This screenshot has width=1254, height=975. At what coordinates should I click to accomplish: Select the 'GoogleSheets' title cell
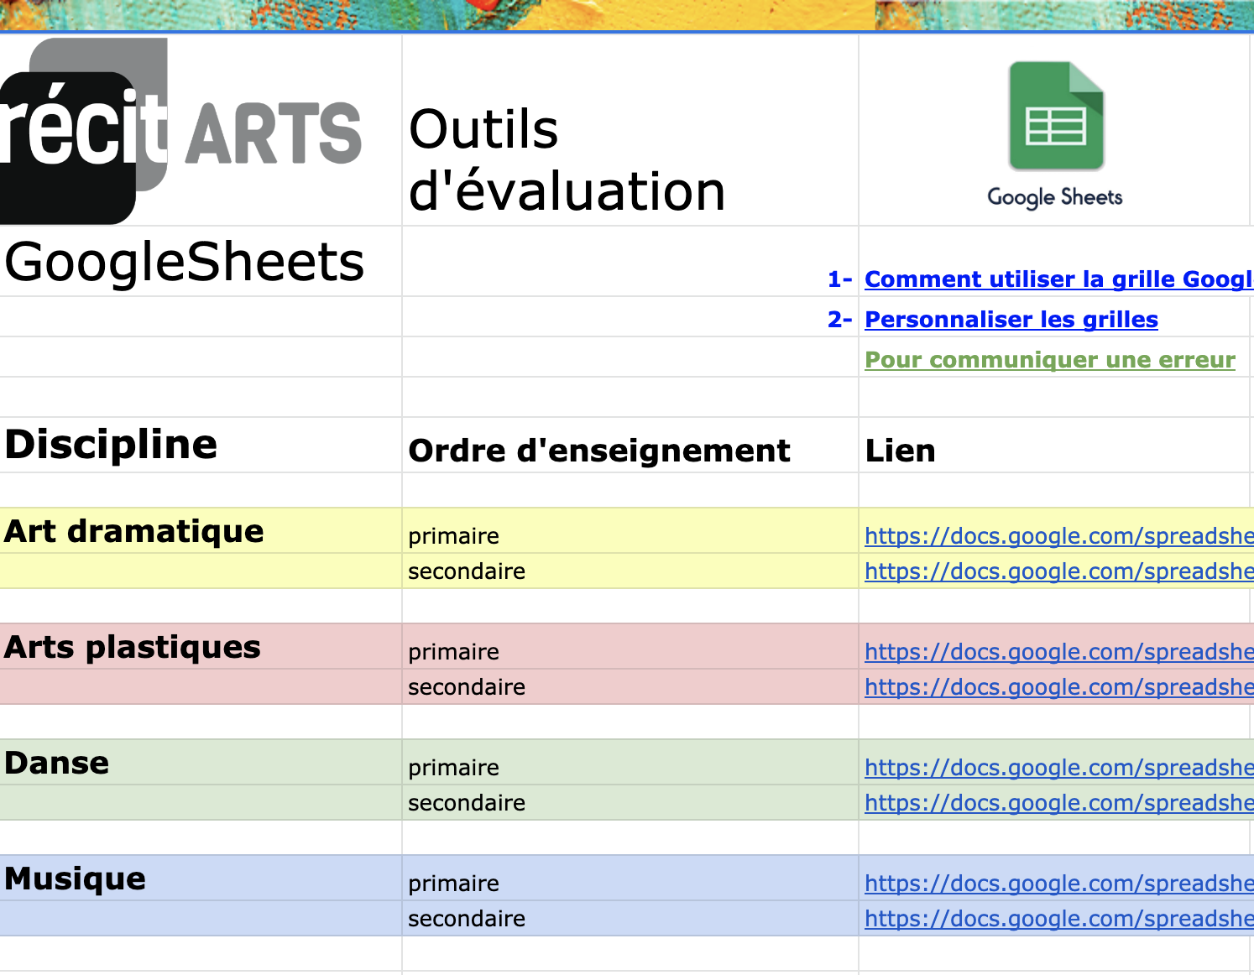point(201,261)
